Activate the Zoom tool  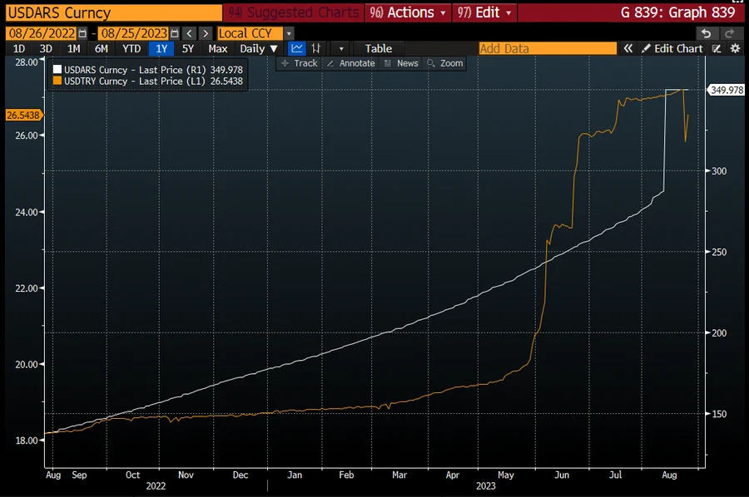(444, 63)
